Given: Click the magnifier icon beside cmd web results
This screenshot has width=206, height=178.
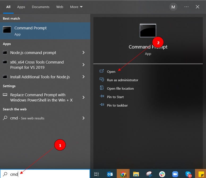Looking at the screenshot, I should [5, 118].
